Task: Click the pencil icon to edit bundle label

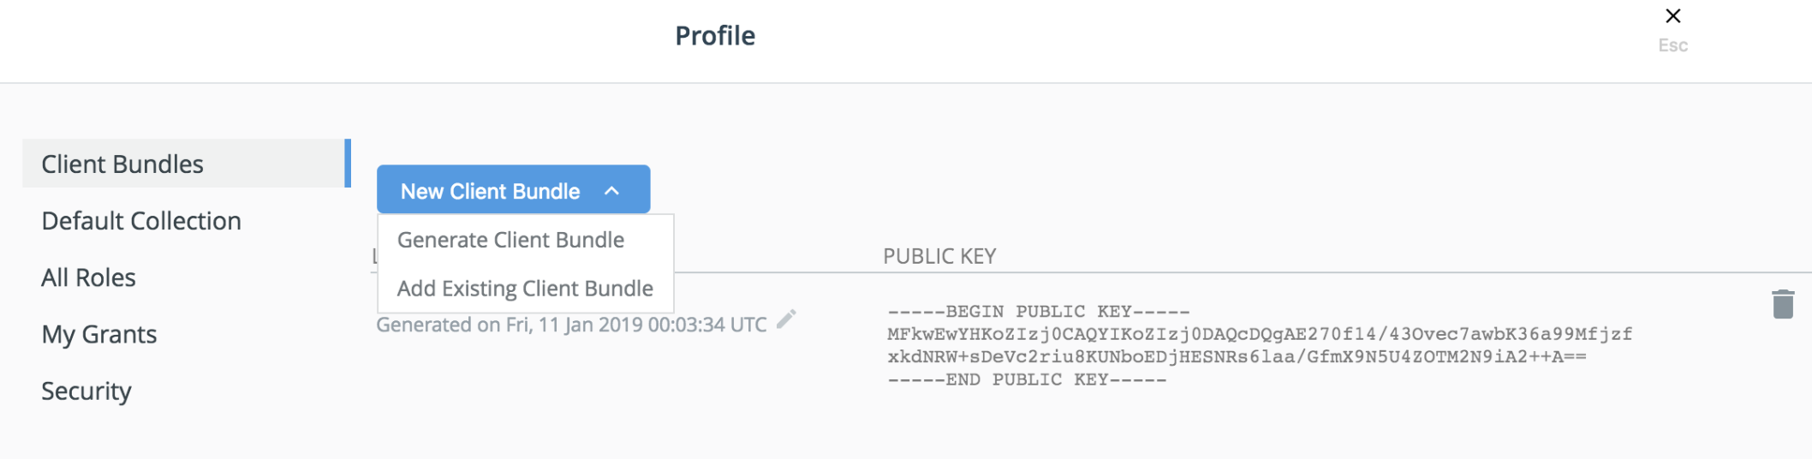Action: (786, 320)
